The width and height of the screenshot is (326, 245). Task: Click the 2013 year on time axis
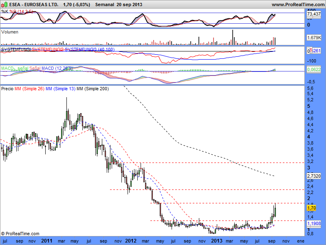(217, 241)
